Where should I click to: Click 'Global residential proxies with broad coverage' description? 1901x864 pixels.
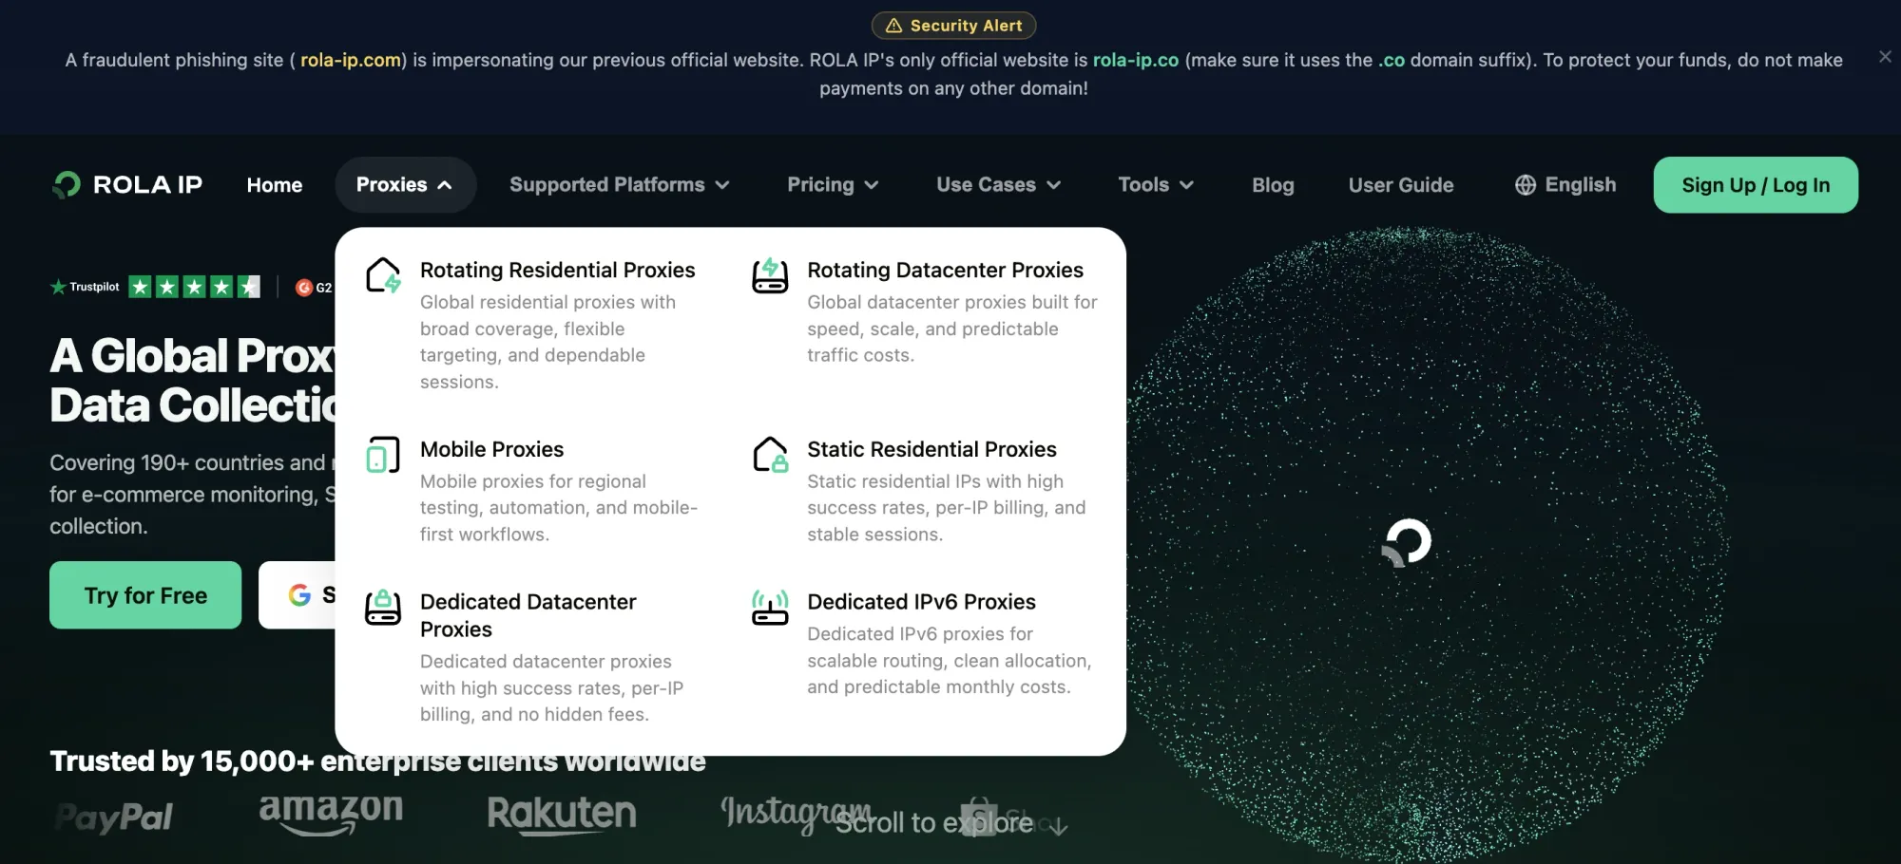548,342
